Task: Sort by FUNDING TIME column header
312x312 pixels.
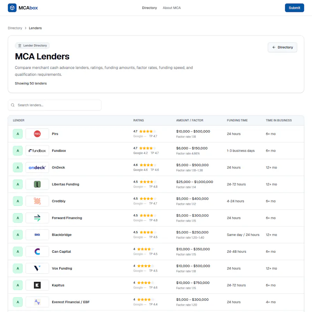Action: pos(237,121)
